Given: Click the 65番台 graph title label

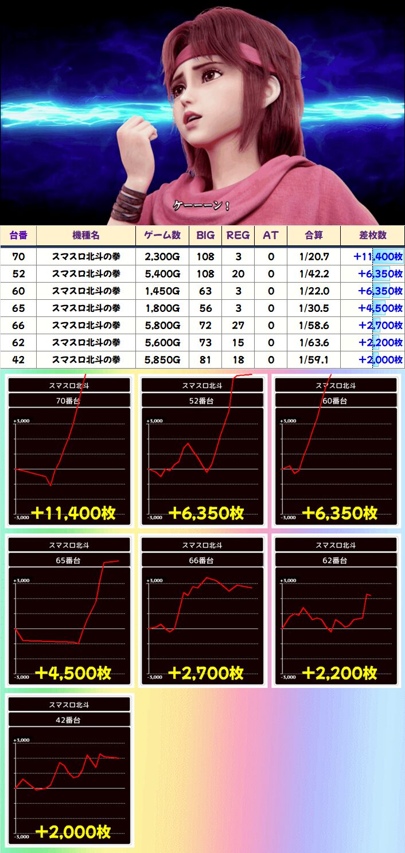Looking at the screenshot, I should 69,560.
